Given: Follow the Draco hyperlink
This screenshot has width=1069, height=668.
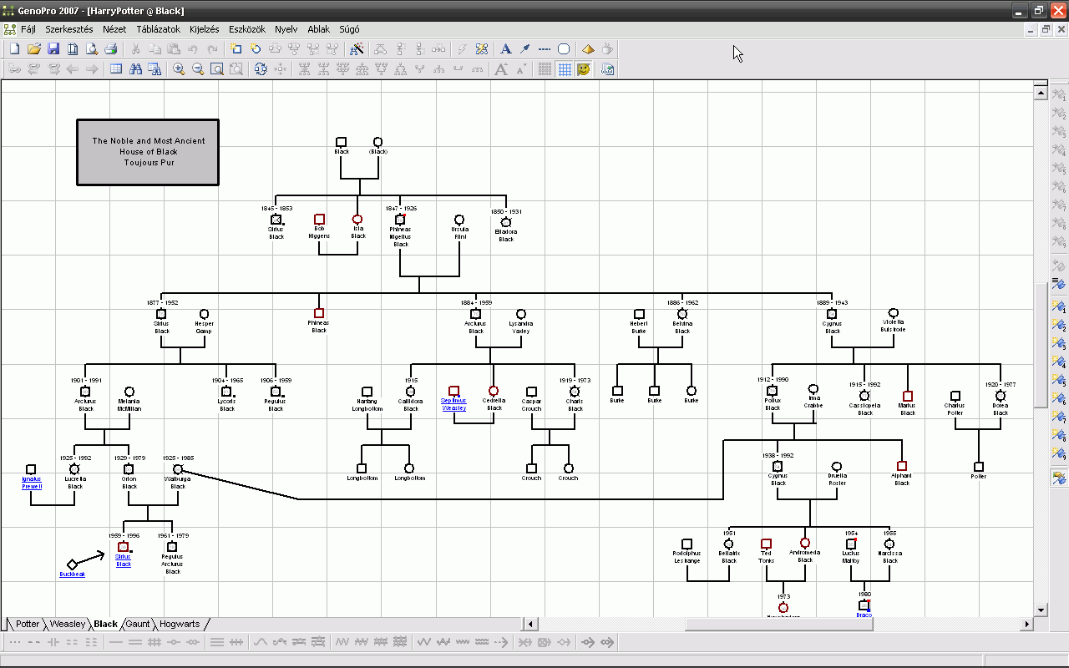Looking at the screenshot, I should 864,615.
